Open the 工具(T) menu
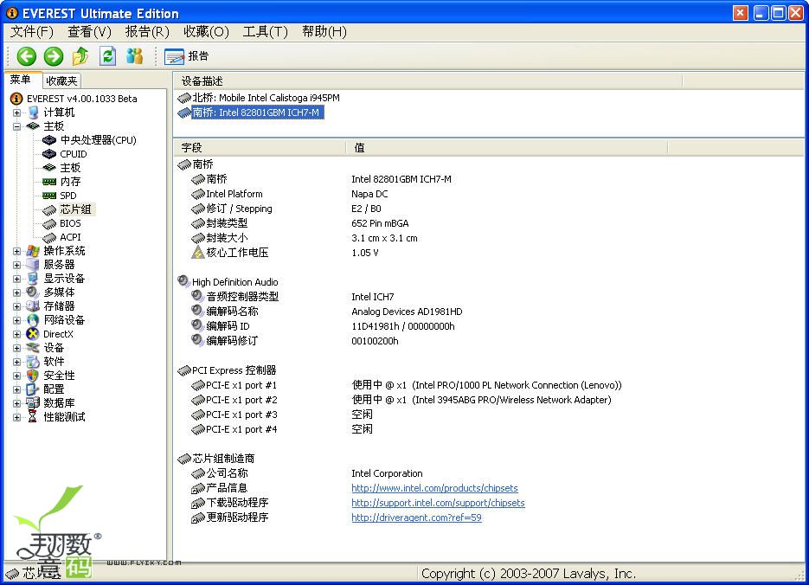The image size is (809, 585). click(x=265, y=32)
